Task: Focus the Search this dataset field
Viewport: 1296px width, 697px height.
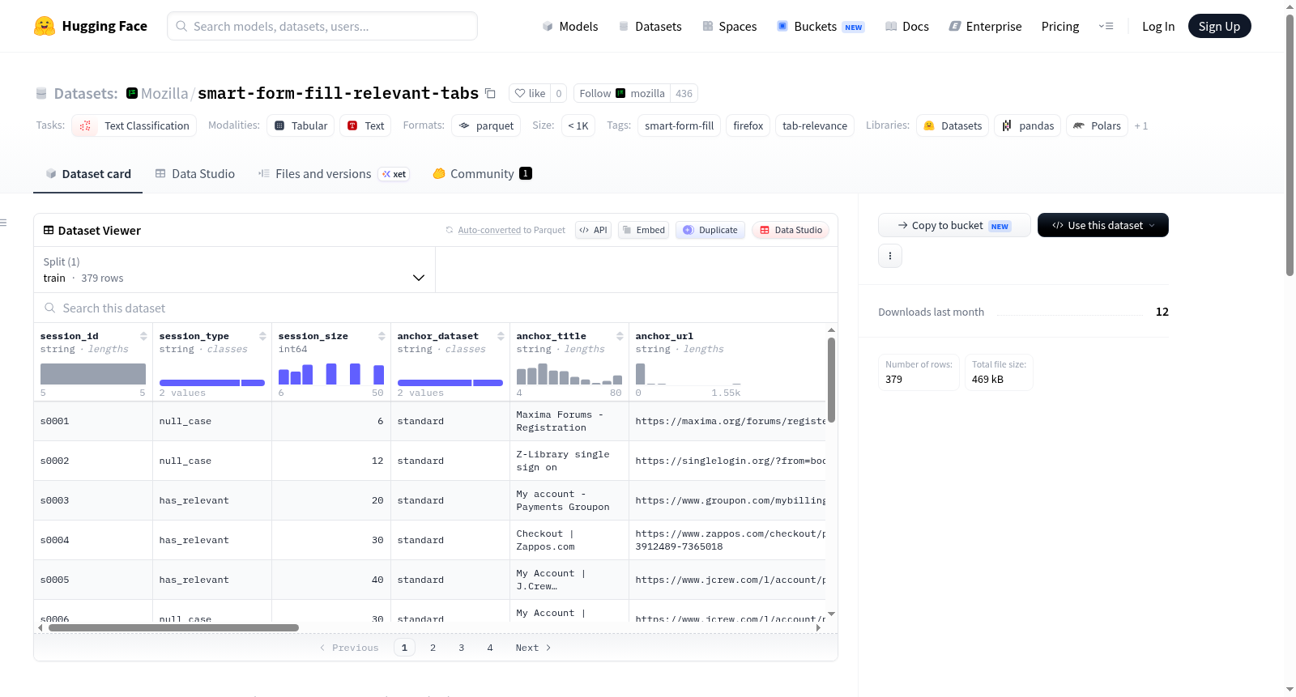Action: click(x=436, y=308)
